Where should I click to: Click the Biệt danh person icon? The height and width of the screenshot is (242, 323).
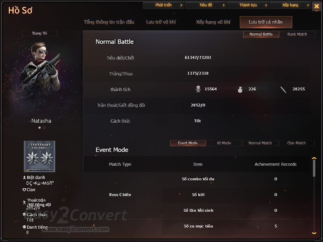pos(24,177)
